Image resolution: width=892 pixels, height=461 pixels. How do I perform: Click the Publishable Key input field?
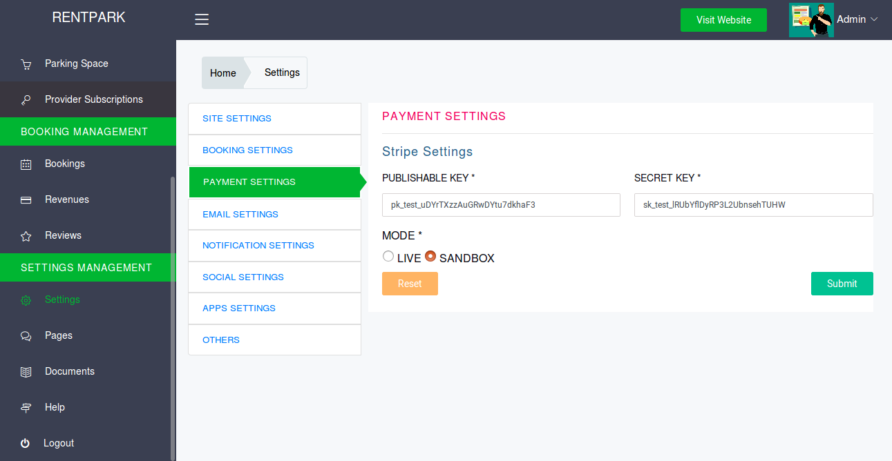[501, 205]
